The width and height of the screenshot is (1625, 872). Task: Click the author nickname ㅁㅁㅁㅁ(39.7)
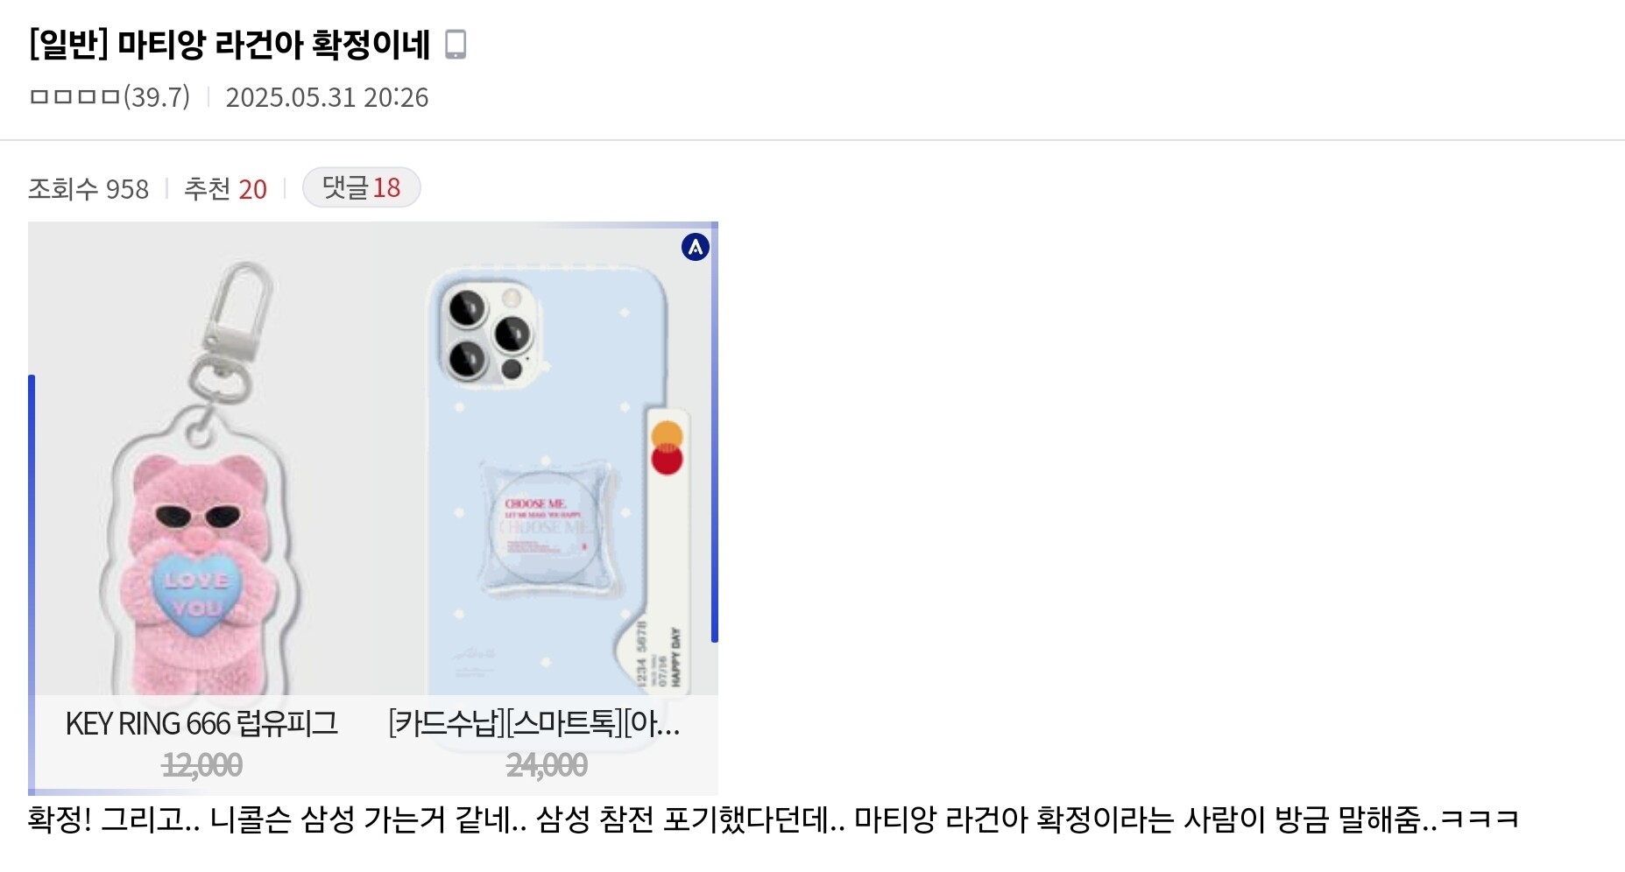(x=110, y=96)
